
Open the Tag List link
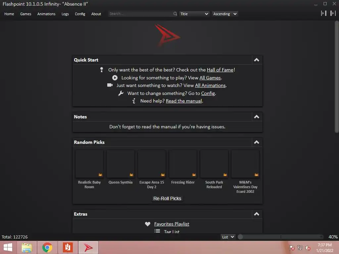pyautogui.click(x=172, y=232)
